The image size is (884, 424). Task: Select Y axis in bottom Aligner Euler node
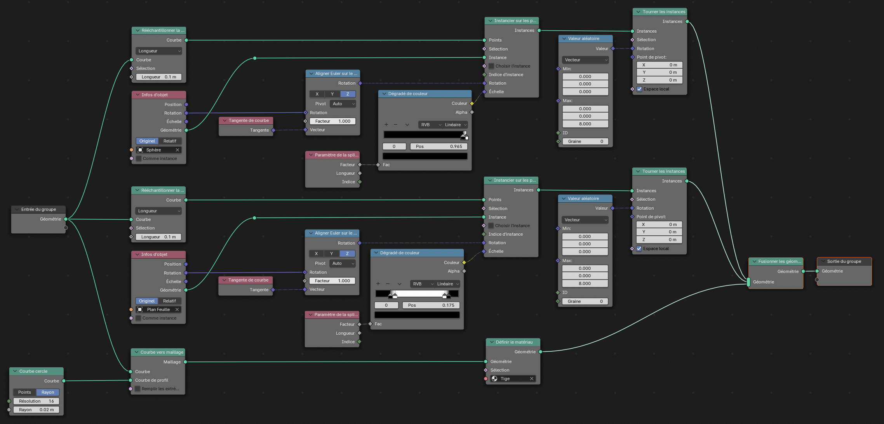coord(332,254)
